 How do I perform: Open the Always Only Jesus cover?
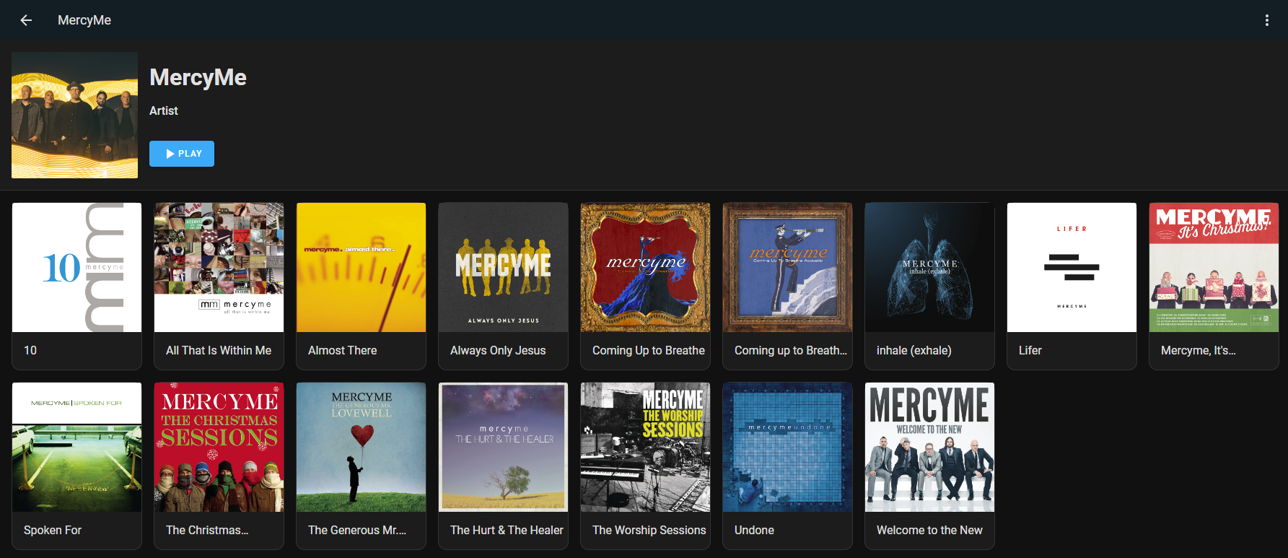coord(504,267)
